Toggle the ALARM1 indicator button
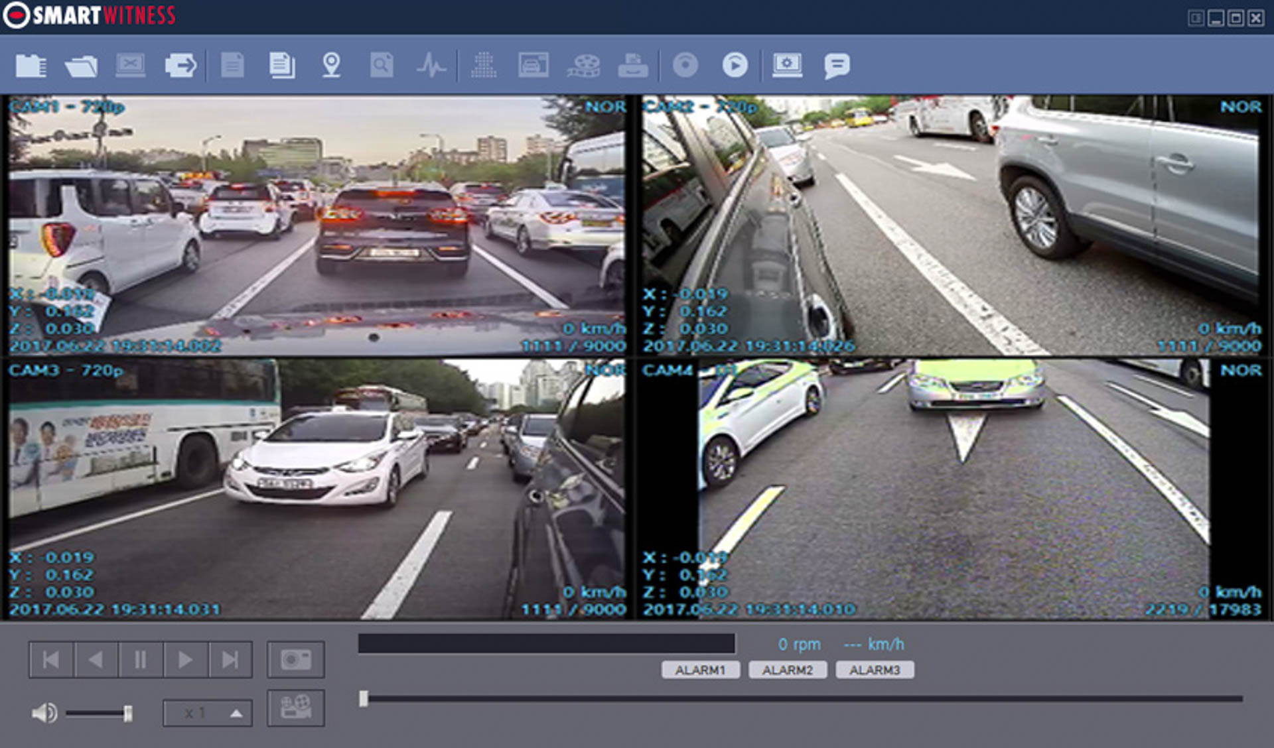 [700, 670]
